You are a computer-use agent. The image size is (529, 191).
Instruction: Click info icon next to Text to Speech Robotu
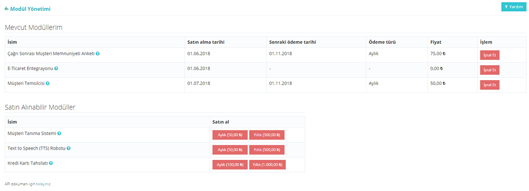tap(68, 148)
